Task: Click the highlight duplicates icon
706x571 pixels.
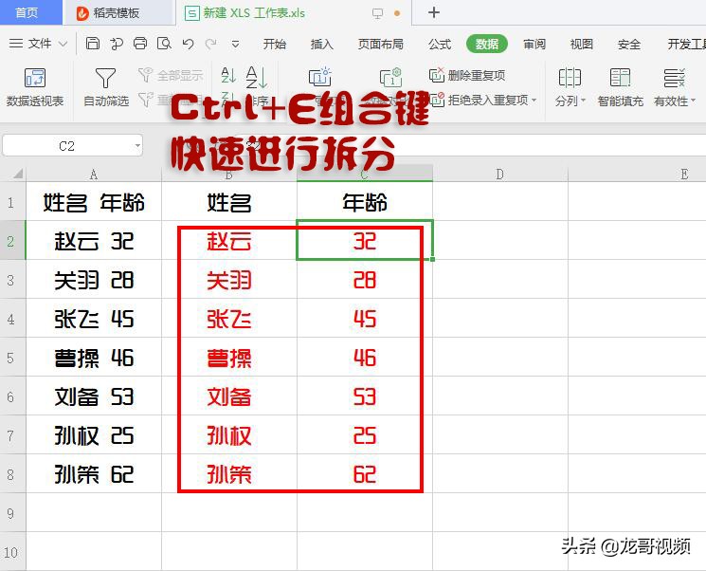Action: tap(320, 77)
